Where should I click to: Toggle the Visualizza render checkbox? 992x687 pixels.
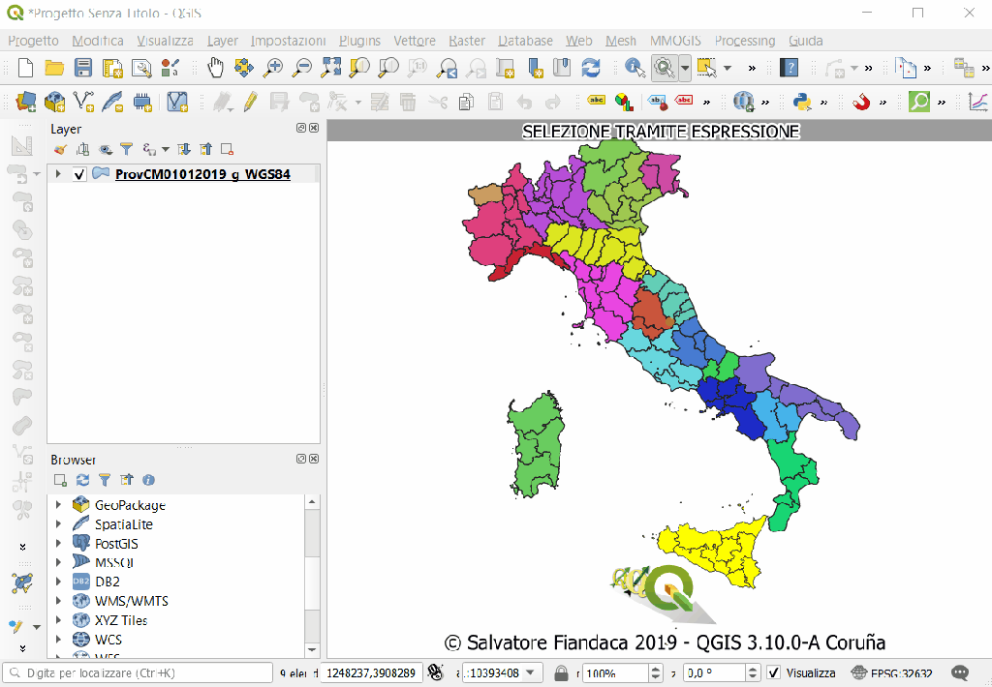[x=773, y=672]
